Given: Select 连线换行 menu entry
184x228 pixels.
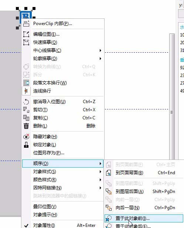Looking at the screenshot, I should (63, 91).
